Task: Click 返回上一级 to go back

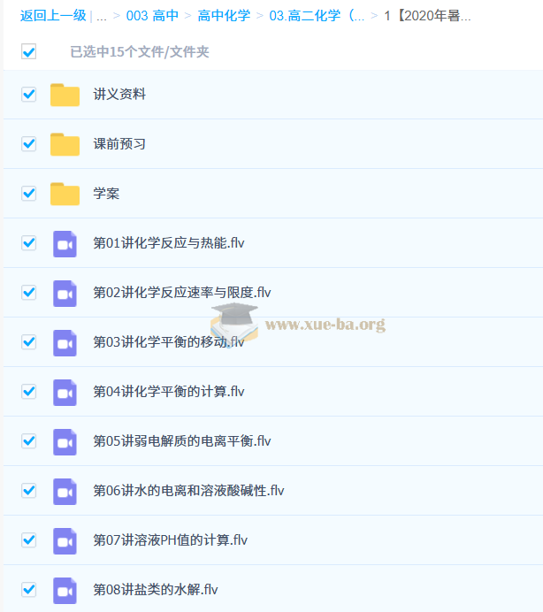Action: [53, 16]
